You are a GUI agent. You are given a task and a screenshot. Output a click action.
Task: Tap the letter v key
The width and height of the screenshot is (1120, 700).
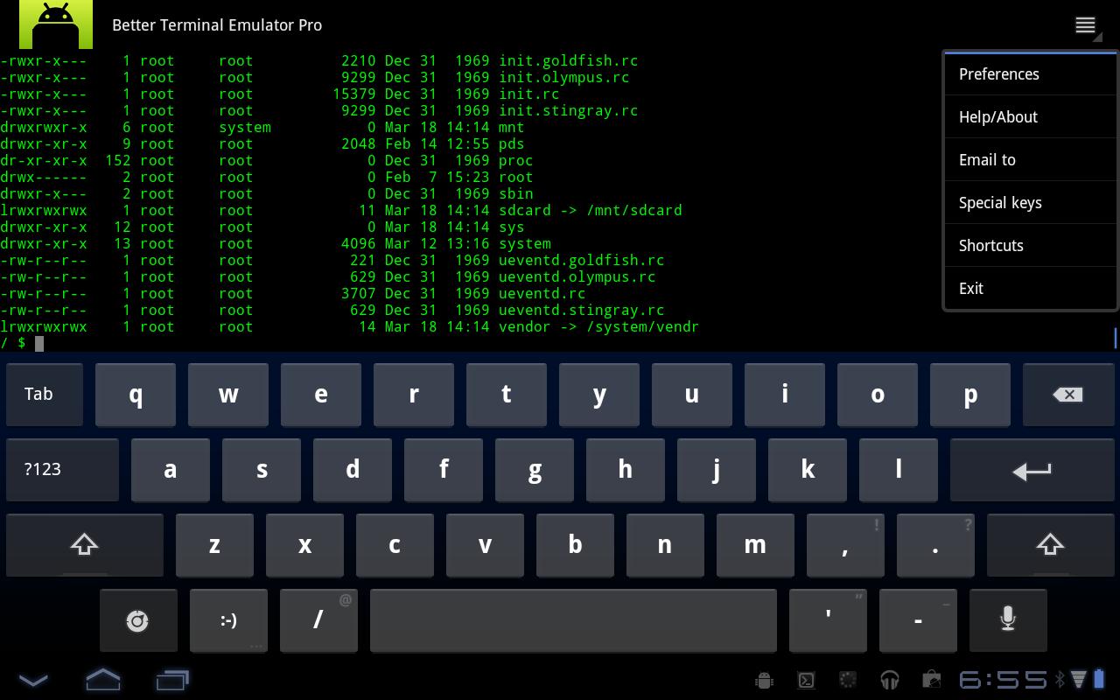pos(485,545)
